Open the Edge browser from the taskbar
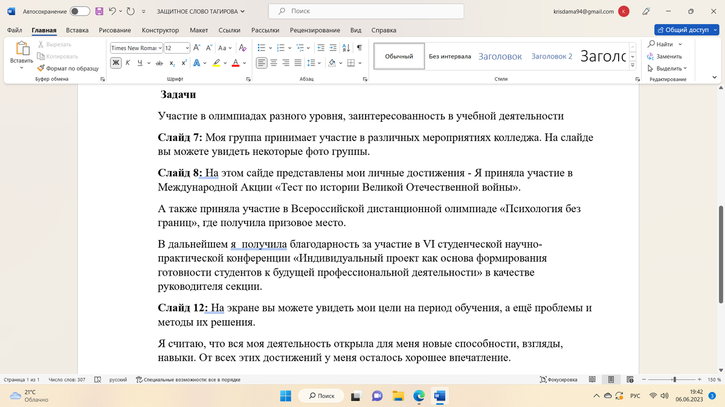The height and width of the screenshot is (407, 725). pos(419,396)
